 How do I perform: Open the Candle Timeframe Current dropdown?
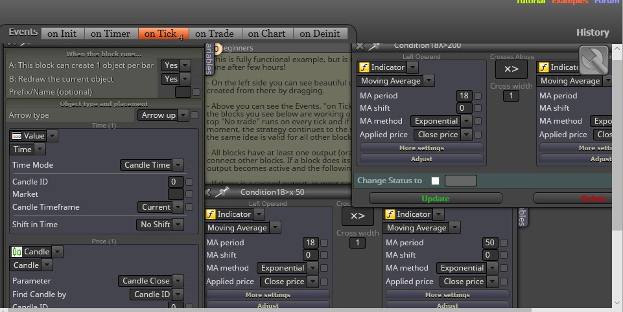pos(161,207)
